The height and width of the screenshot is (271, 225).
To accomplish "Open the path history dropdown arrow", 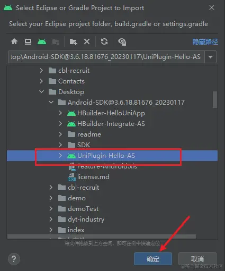I will click(x=210, y=57).
